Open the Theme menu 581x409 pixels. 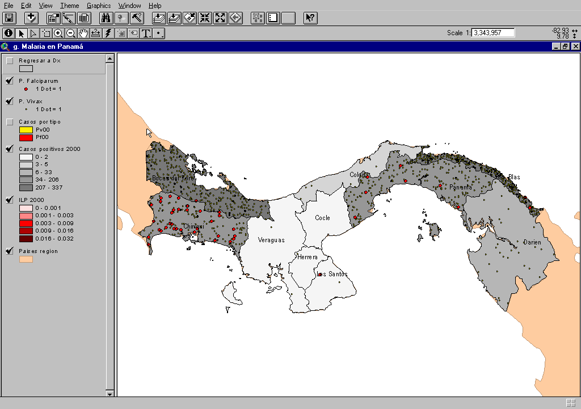click(x=70, y=5)
